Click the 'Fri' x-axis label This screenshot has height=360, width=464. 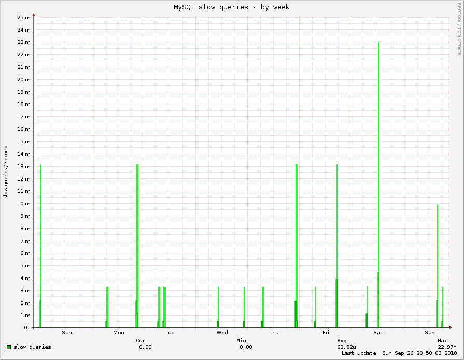(326, 333)
